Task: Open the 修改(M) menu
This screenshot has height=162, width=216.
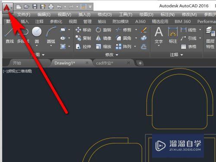Action: [189, 15]
